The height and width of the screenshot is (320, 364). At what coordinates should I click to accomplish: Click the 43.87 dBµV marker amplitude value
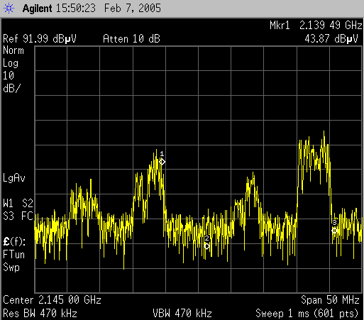pos(331,38)
